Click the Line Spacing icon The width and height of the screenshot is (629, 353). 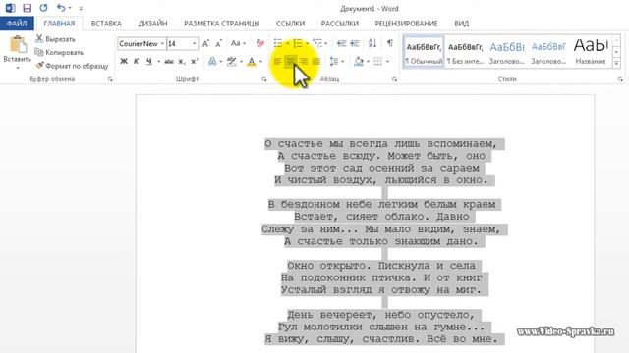click(334, 61)
